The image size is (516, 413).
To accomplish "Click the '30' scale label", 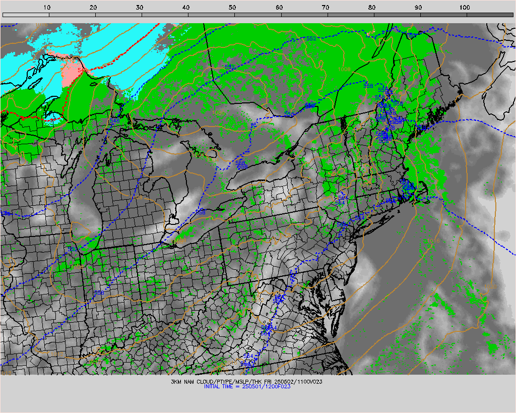I will [140, 7].
